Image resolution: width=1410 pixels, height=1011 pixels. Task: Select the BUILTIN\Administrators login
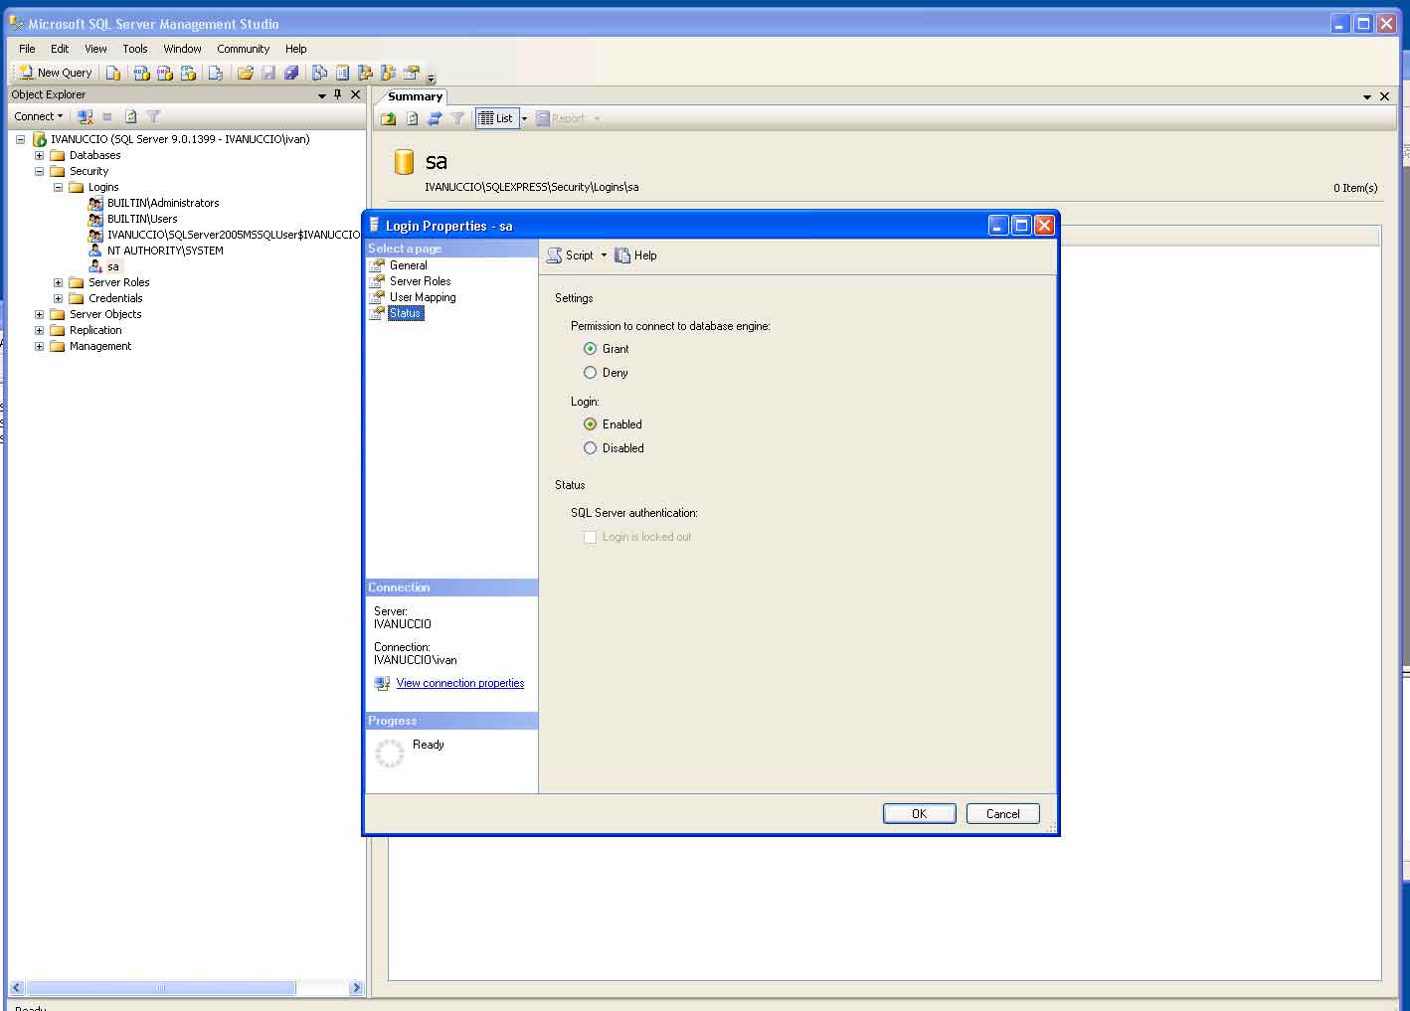pyautogui.click(x=163, y=203)
